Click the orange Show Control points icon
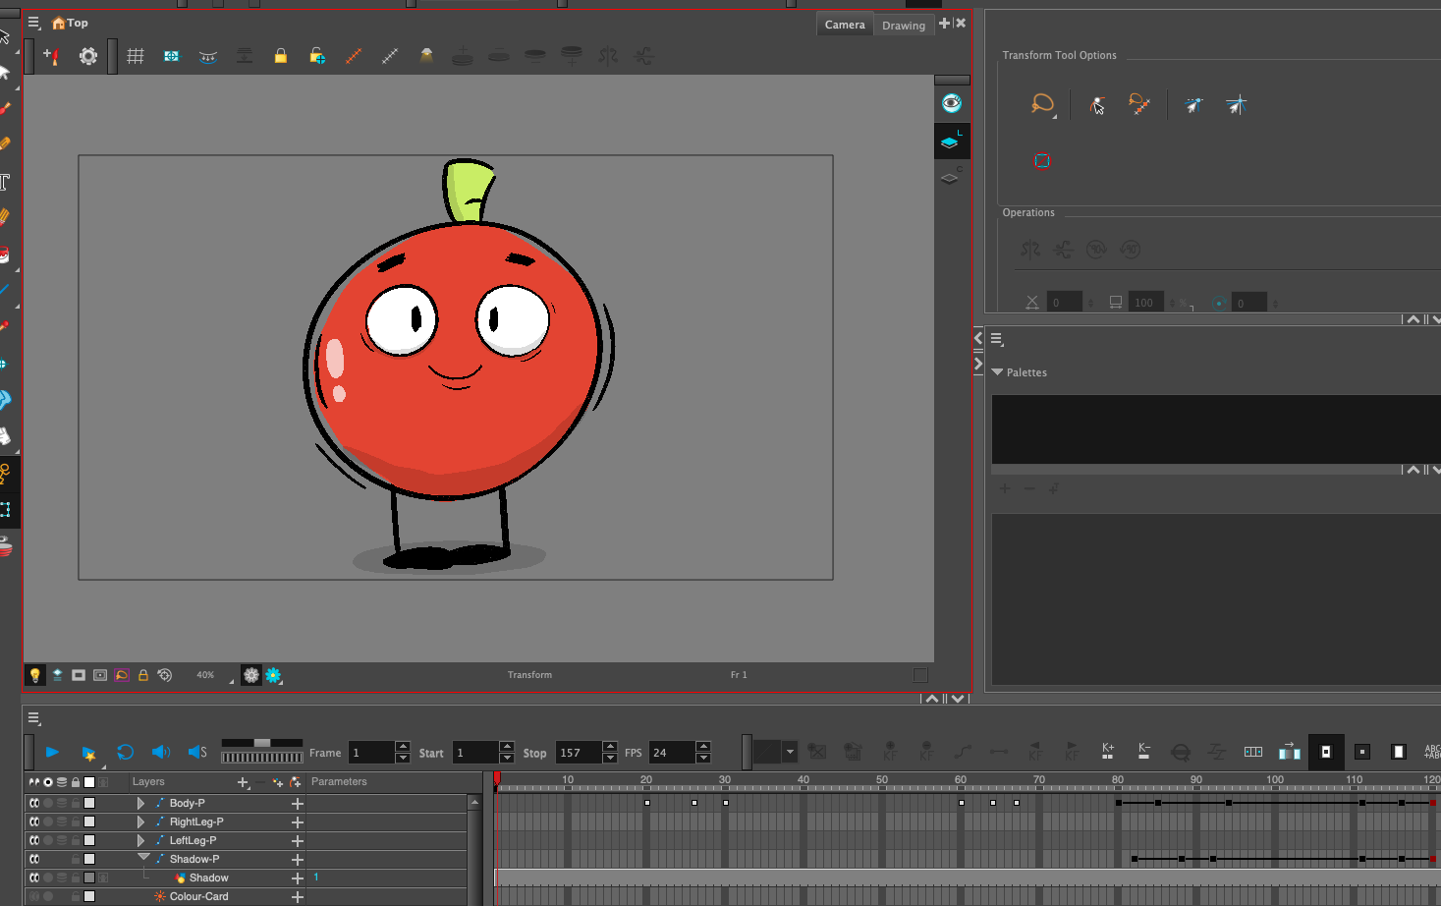The height and width of the screenshot is (906, 1441). pos(354,56)
